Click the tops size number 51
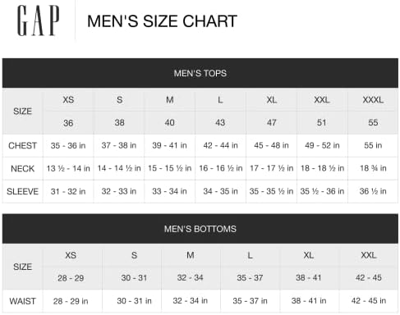 pos(322,122)
